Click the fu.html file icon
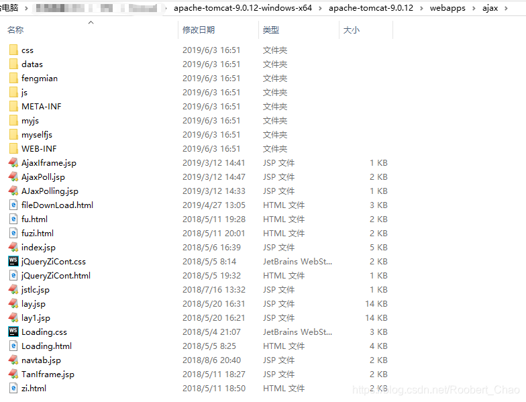 (13, 219)
